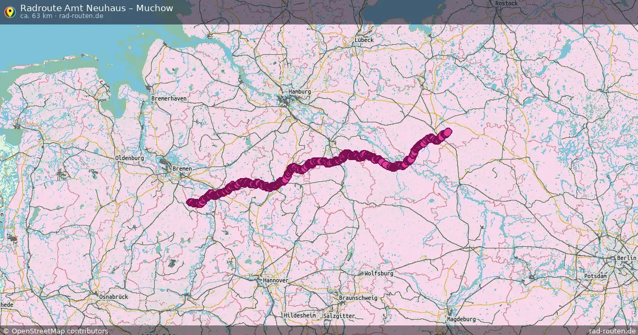Viewport: 638px width, 335px height.
Task: Click the Hamburg city label
Action: pos(299,91)
